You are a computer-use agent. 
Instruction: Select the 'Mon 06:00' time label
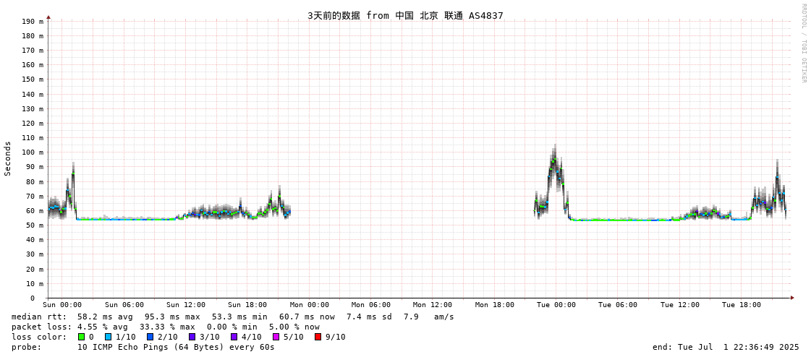(x=371, y=305)
